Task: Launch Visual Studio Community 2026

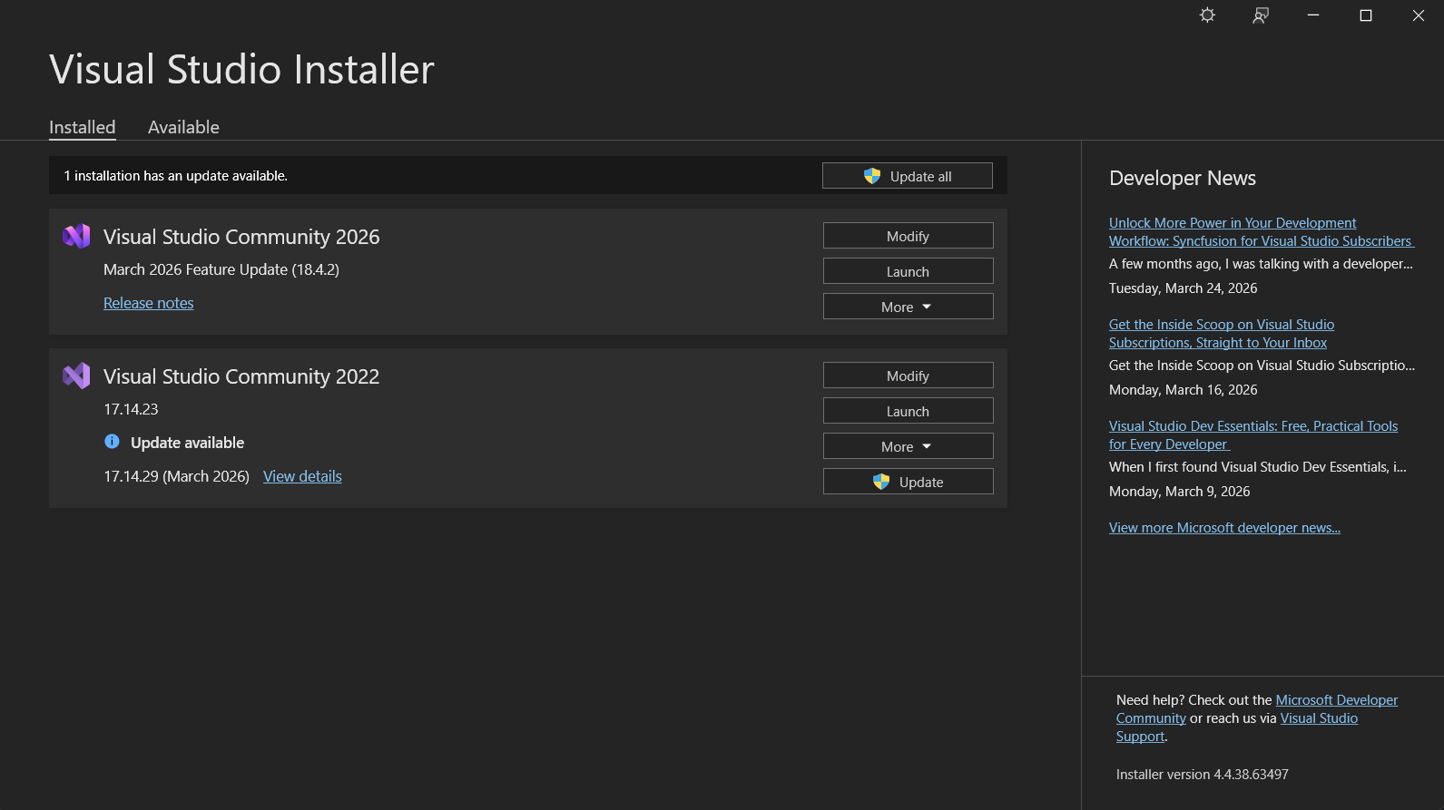Action: 908,271
